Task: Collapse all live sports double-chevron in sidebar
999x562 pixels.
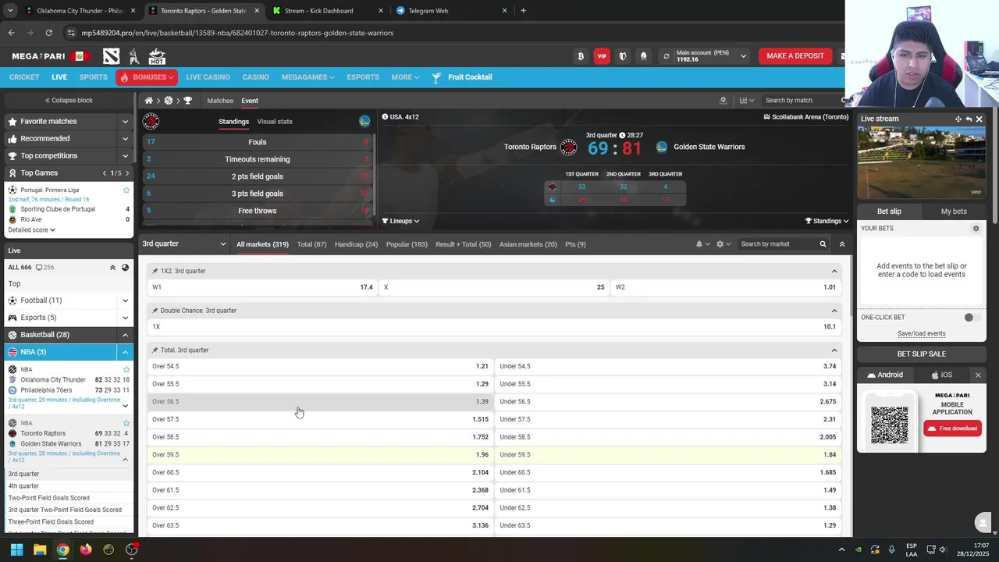Action: (112, 268)
